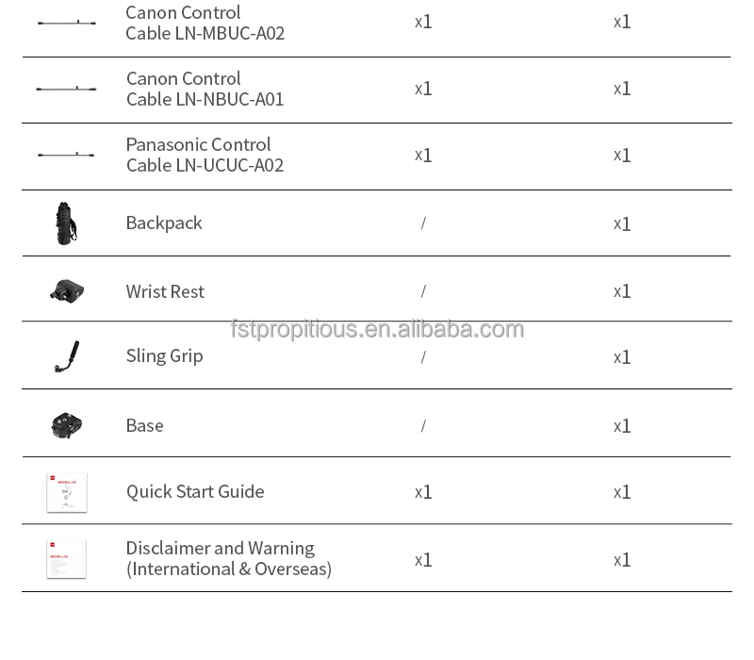Click the Quick Start Guide label
754x660 pixels.
[195, 491]
